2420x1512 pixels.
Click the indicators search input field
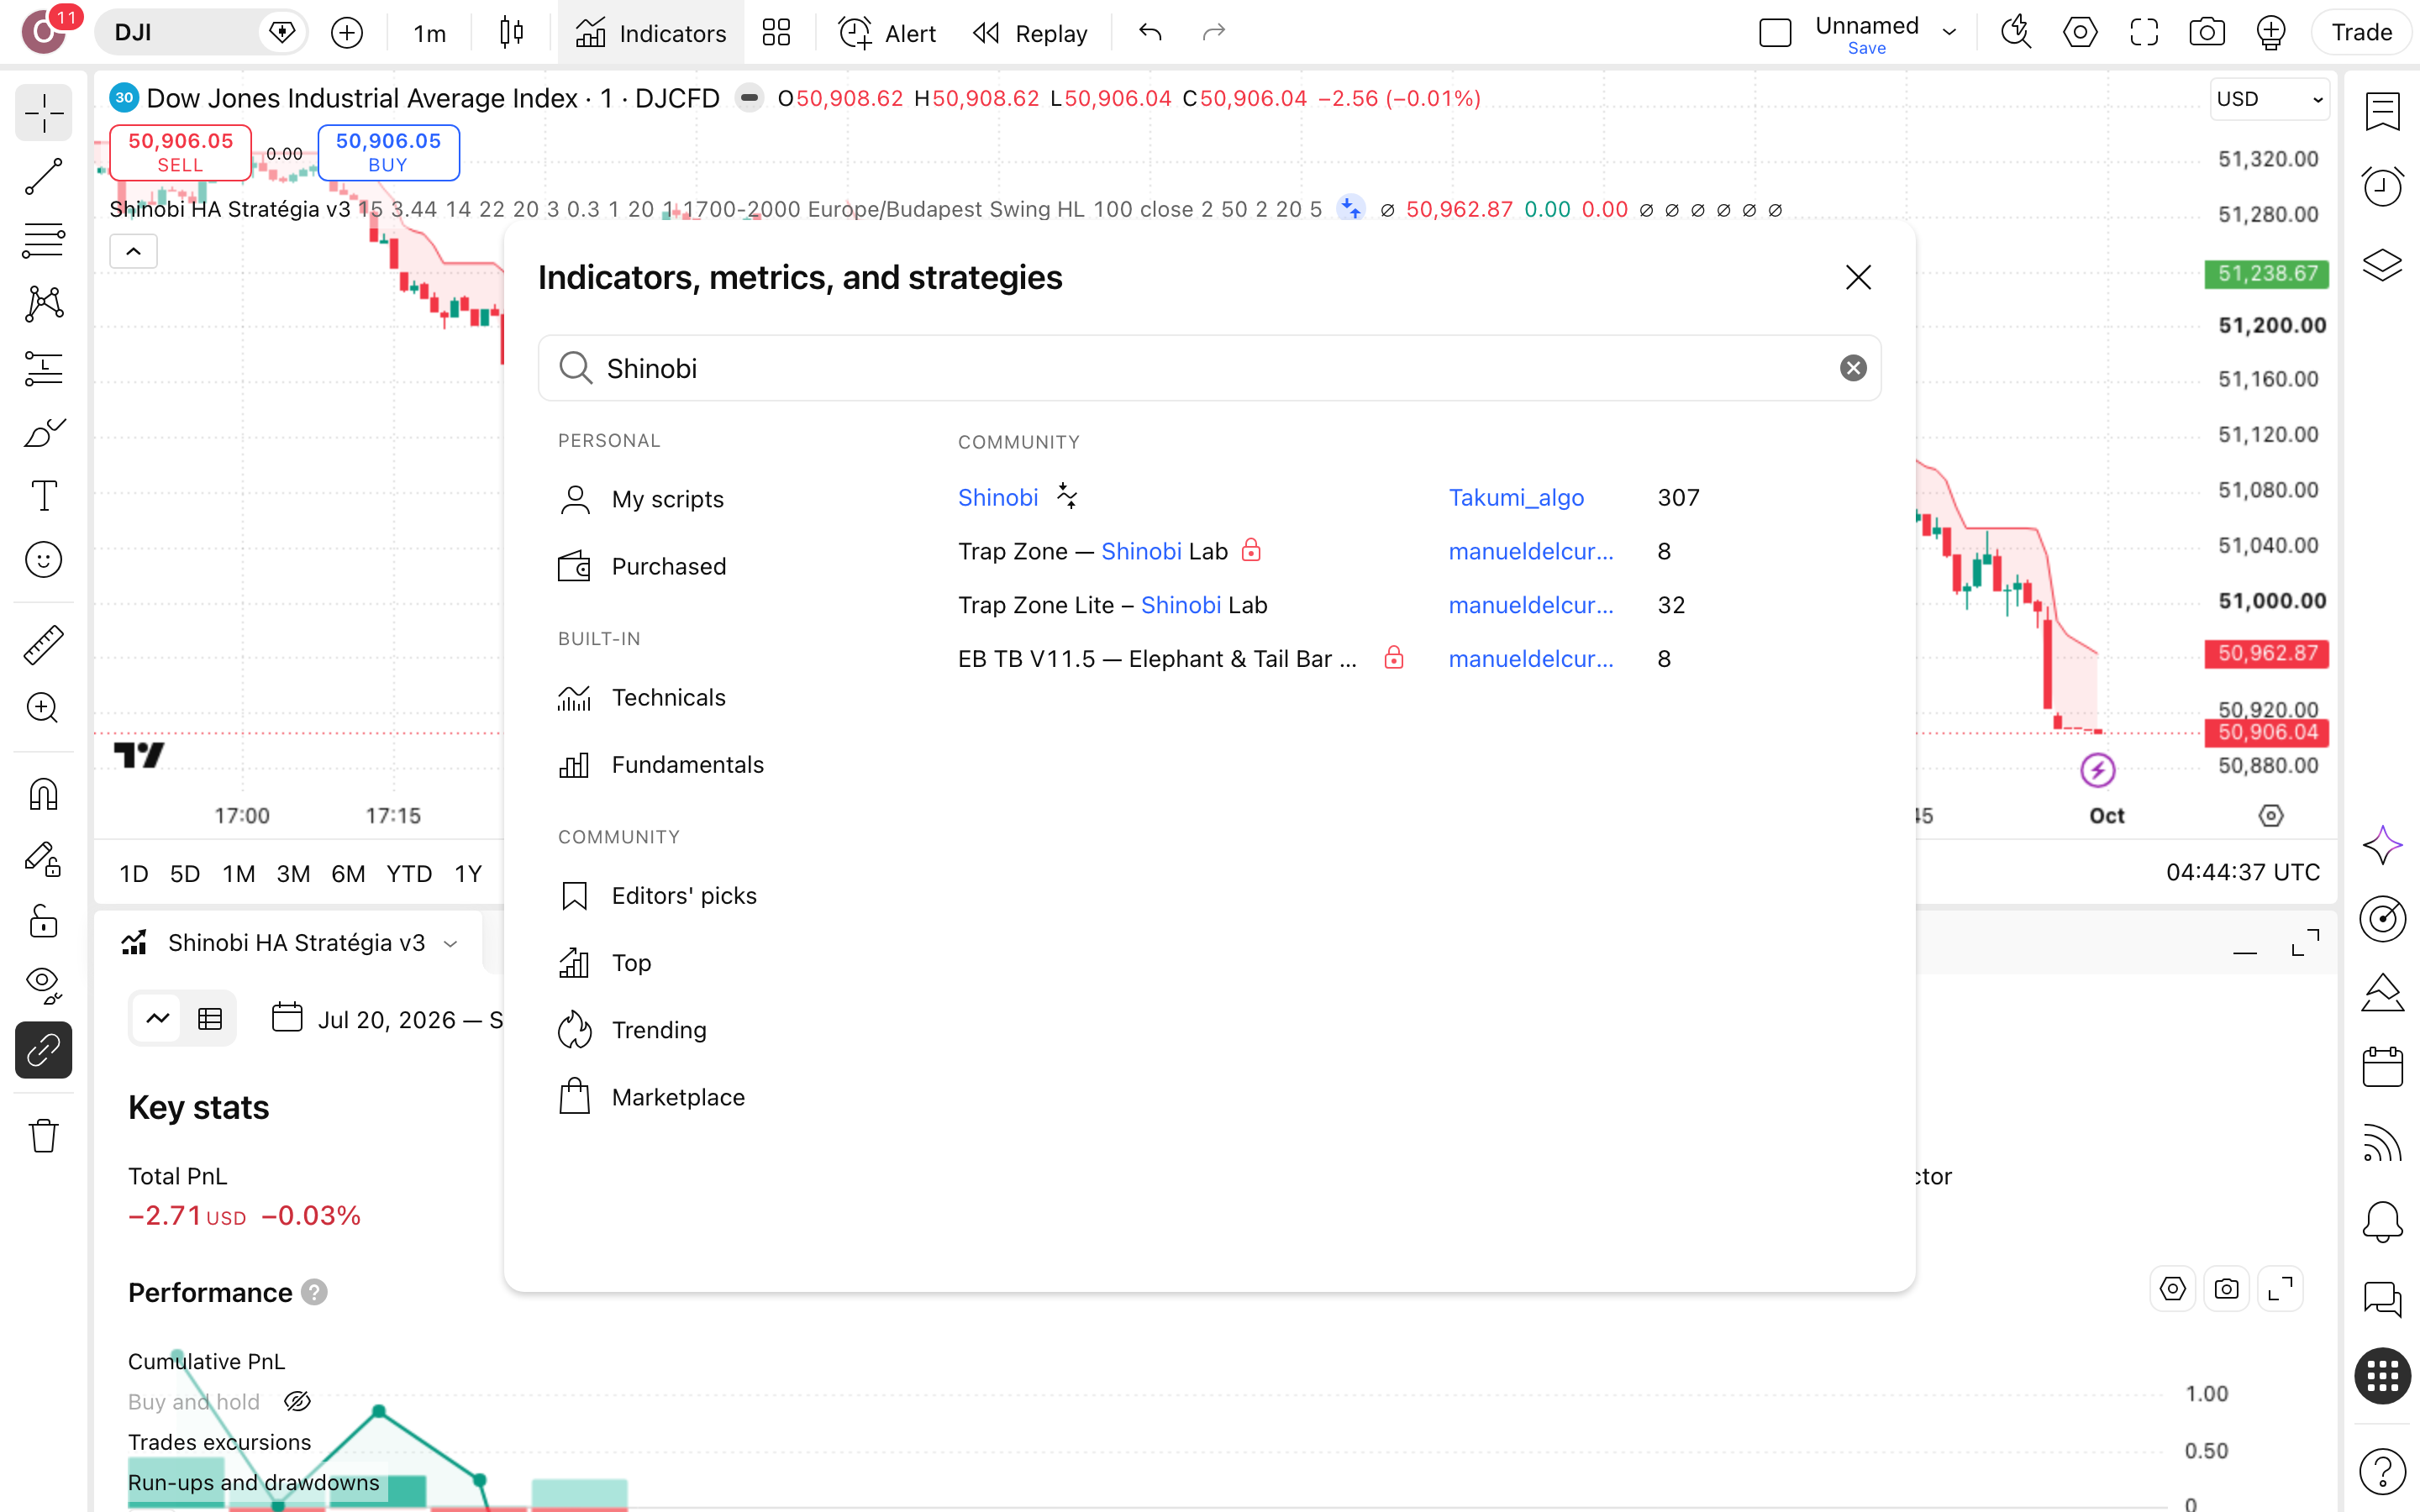1209,368
